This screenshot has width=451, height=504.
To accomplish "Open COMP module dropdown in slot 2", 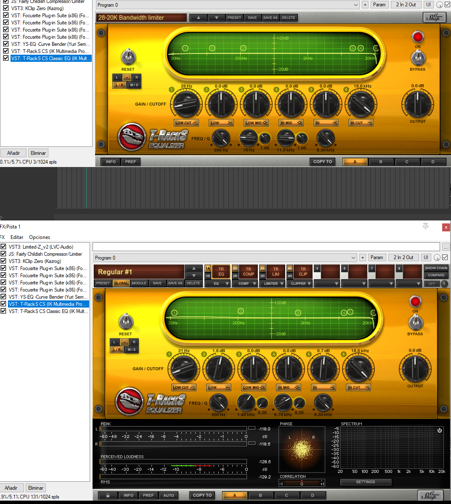I will [x=245, y=284].
